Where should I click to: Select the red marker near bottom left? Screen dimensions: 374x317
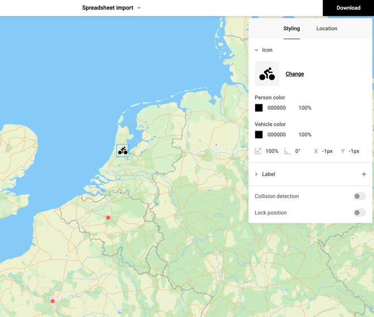click(53, 301)
